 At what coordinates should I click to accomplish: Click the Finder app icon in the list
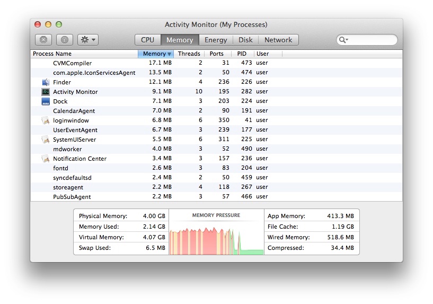pos(46,82)
